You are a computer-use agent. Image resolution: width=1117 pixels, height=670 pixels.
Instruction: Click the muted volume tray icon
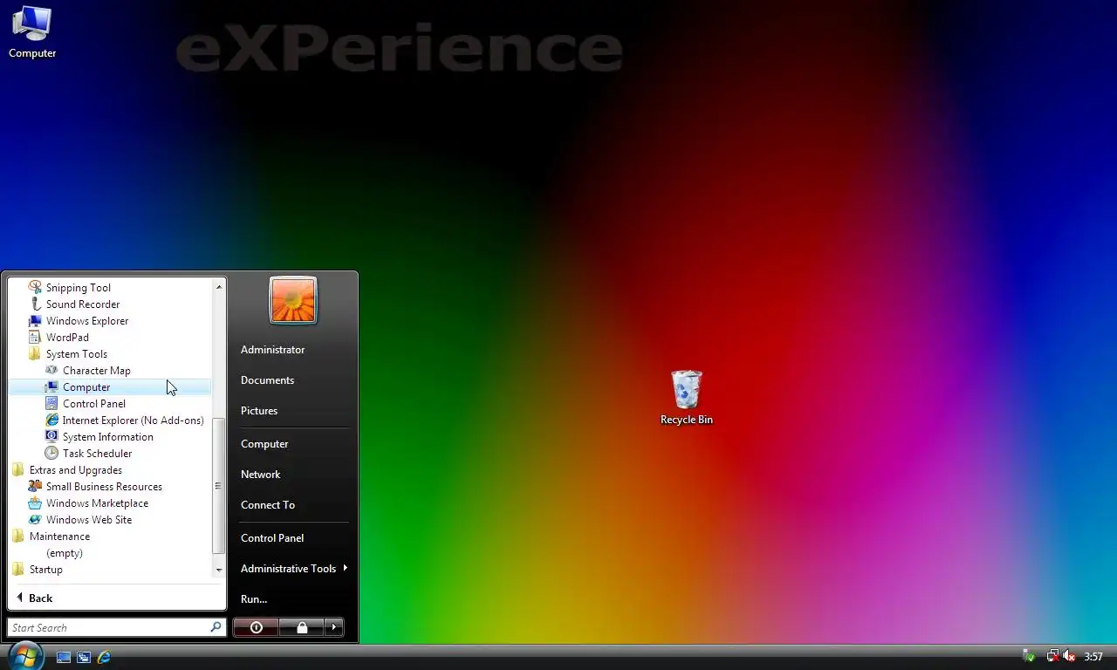coord(1068,656)
